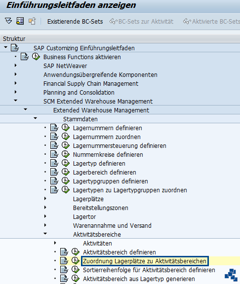Open documentation icon for Aktivitätsbereich definieren
The width and height of the screenshot is (240, 284).
[x=64, y=252]
